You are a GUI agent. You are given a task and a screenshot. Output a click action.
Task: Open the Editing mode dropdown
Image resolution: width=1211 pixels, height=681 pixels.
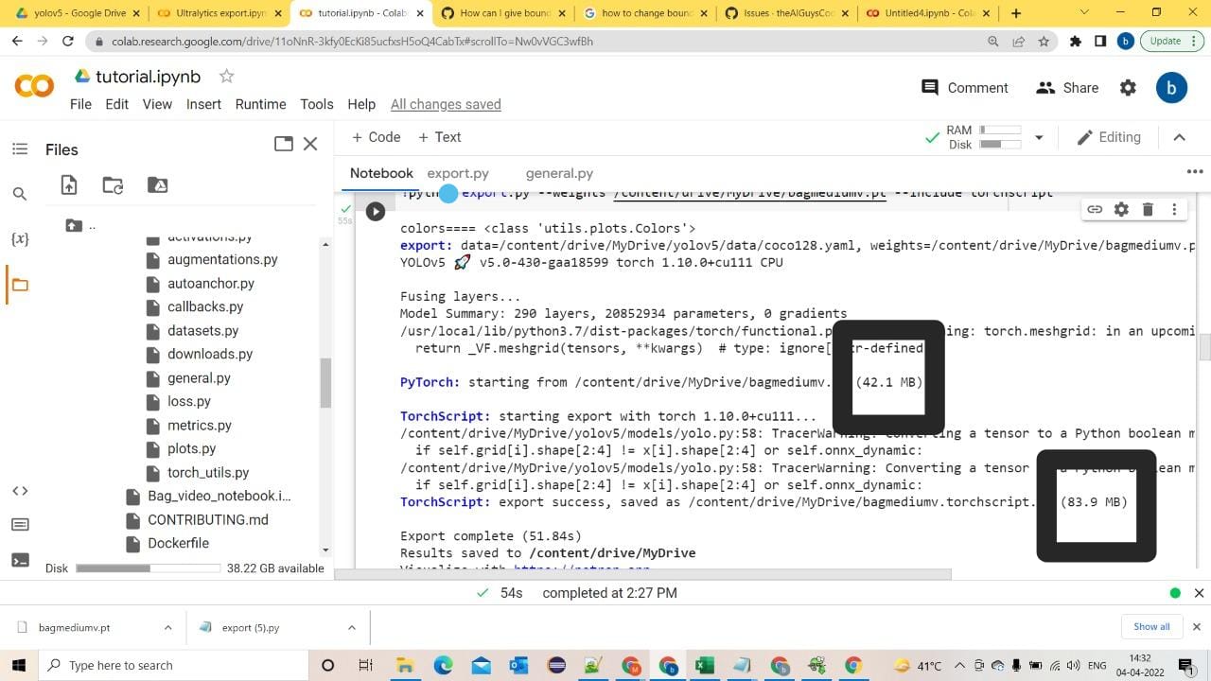pos(1109,137)
